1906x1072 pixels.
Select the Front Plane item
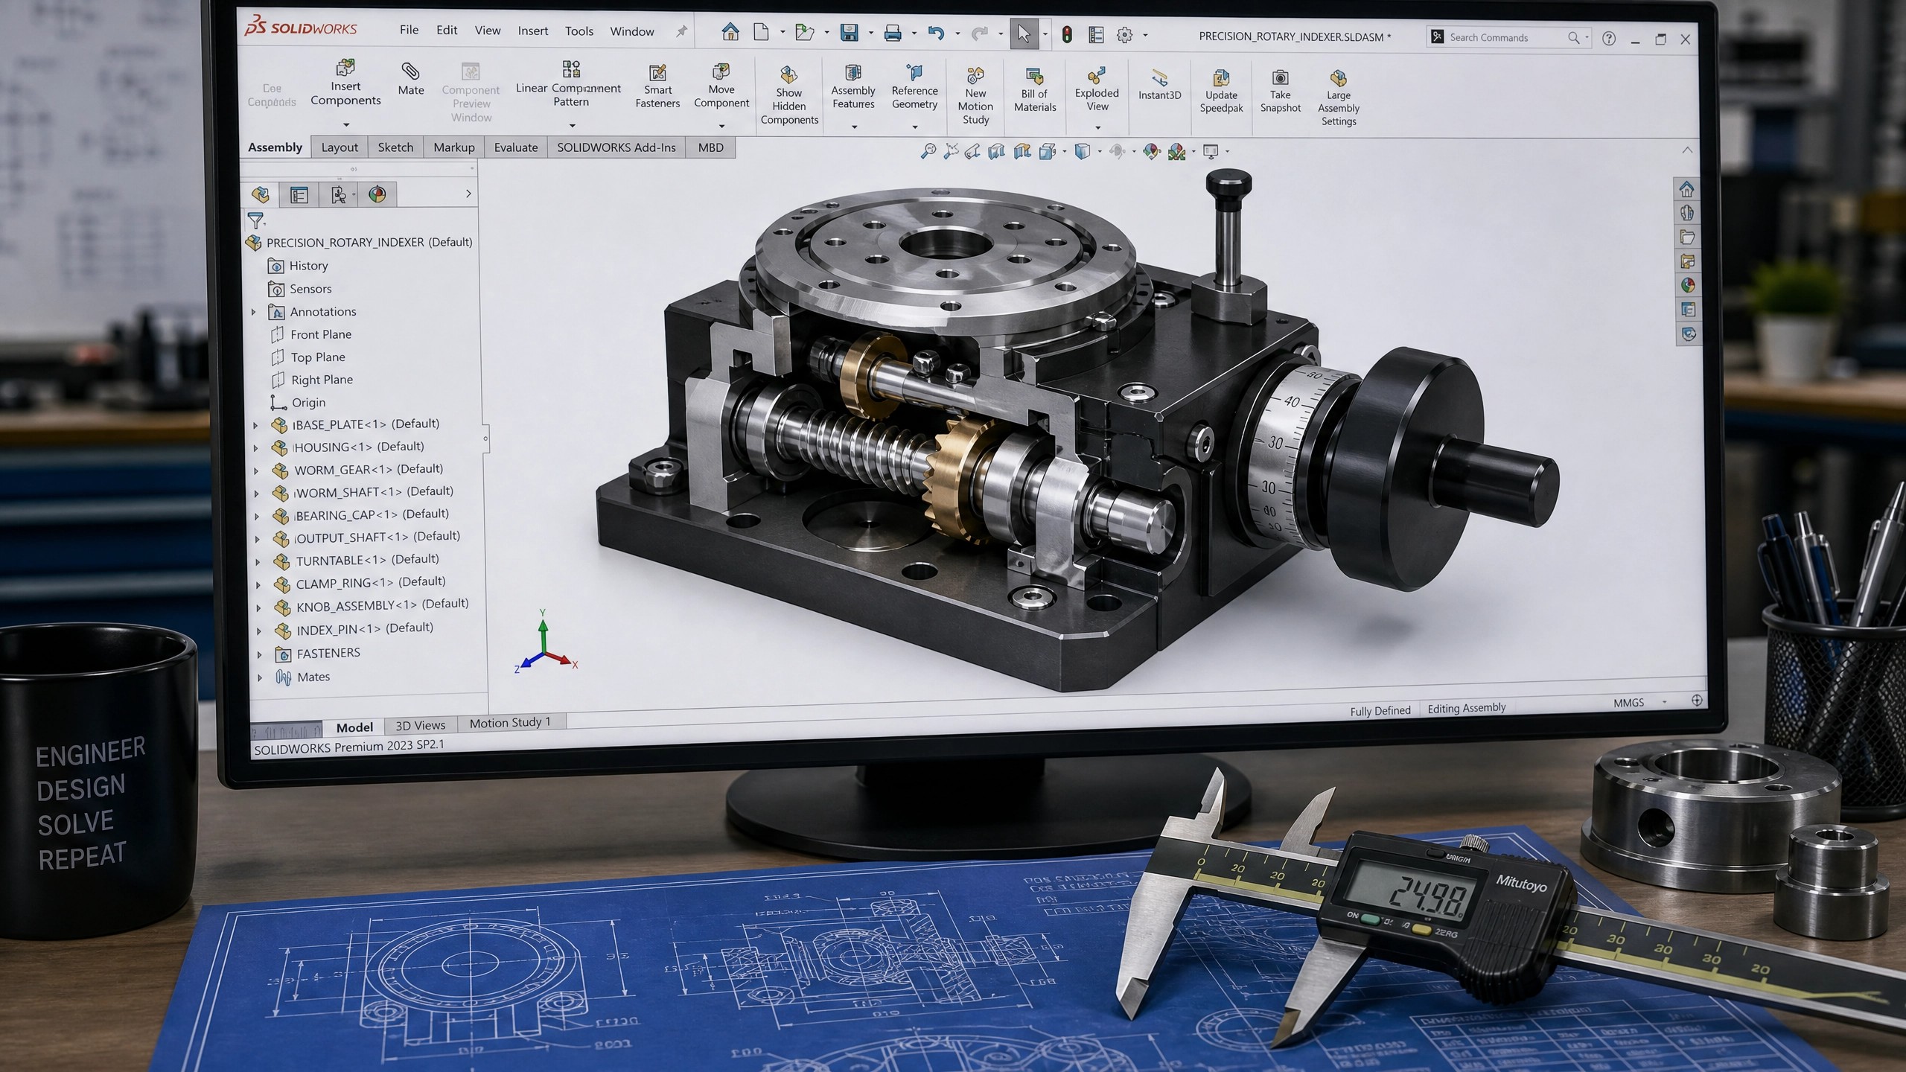click(x=311, y=334)
